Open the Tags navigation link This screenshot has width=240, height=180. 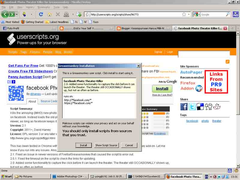[24, 52]
